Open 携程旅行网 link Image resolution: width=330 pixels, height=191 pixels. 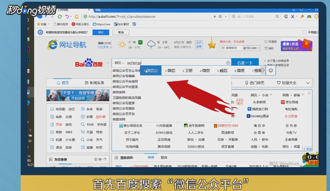tap(258, 109)
